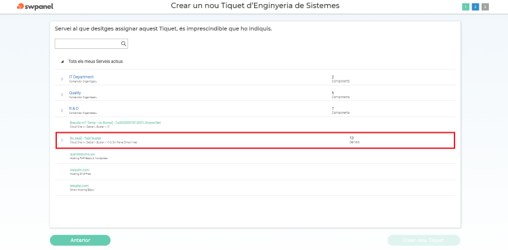This screenshot has height=250, width=508.
Task: Click the page title 'Crear un nou Tiquet'
Action: (x=255, y=6)
